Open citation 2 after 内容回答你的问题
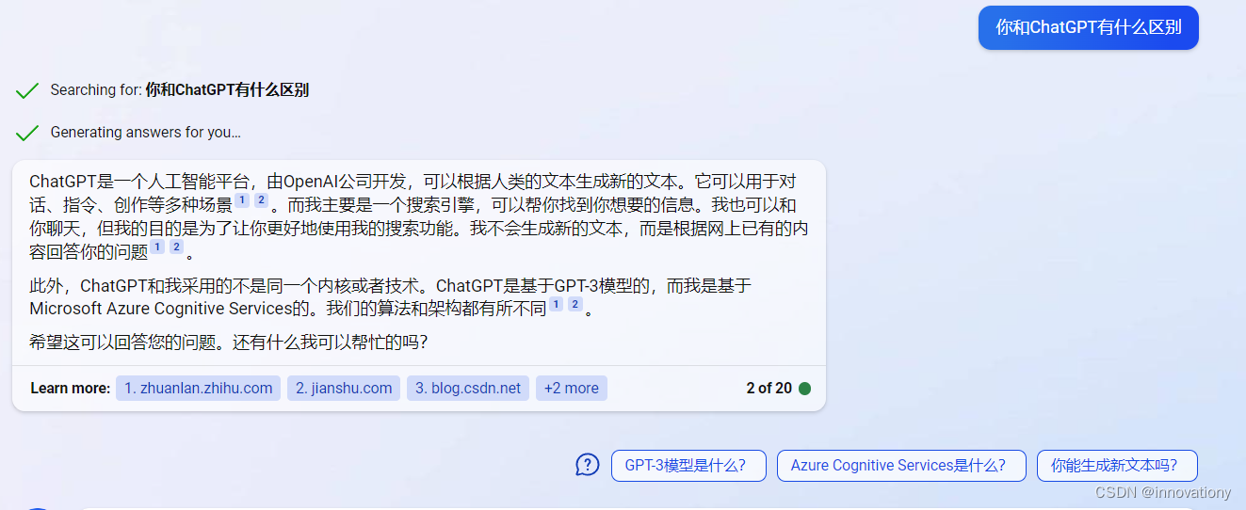 click(x=176, y=247)
